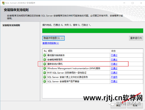Select Windows Management Instrumentation (WMI)服务 row text
Image resolution: width=145 pixels, height=110 pixels.
coord(74,68)
